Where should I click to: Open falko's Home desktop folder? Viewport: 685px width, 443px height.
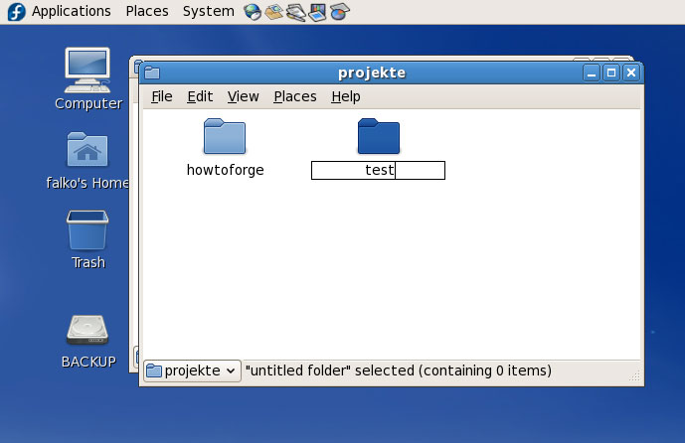click(x=87, y=149)
